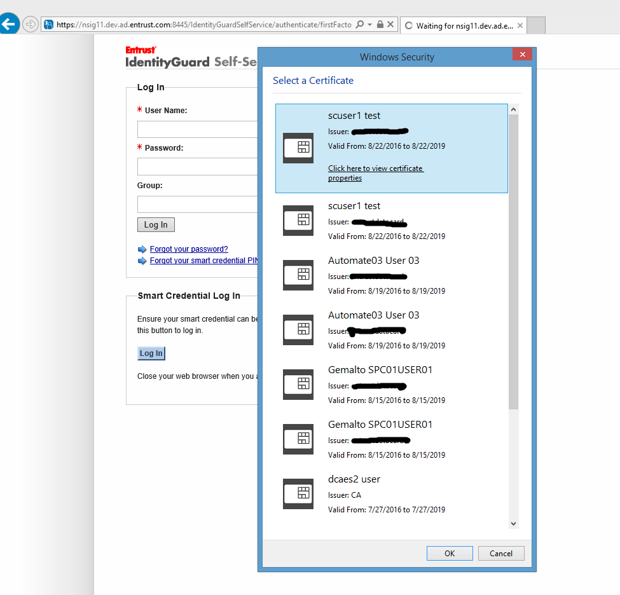Click into the User Name field
The image size is (620, 595).
198,130
